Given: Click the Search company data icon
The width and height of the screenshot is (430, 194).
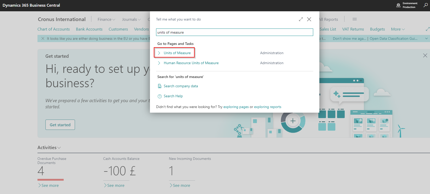Looking at the screenshot, I should 159,86.
